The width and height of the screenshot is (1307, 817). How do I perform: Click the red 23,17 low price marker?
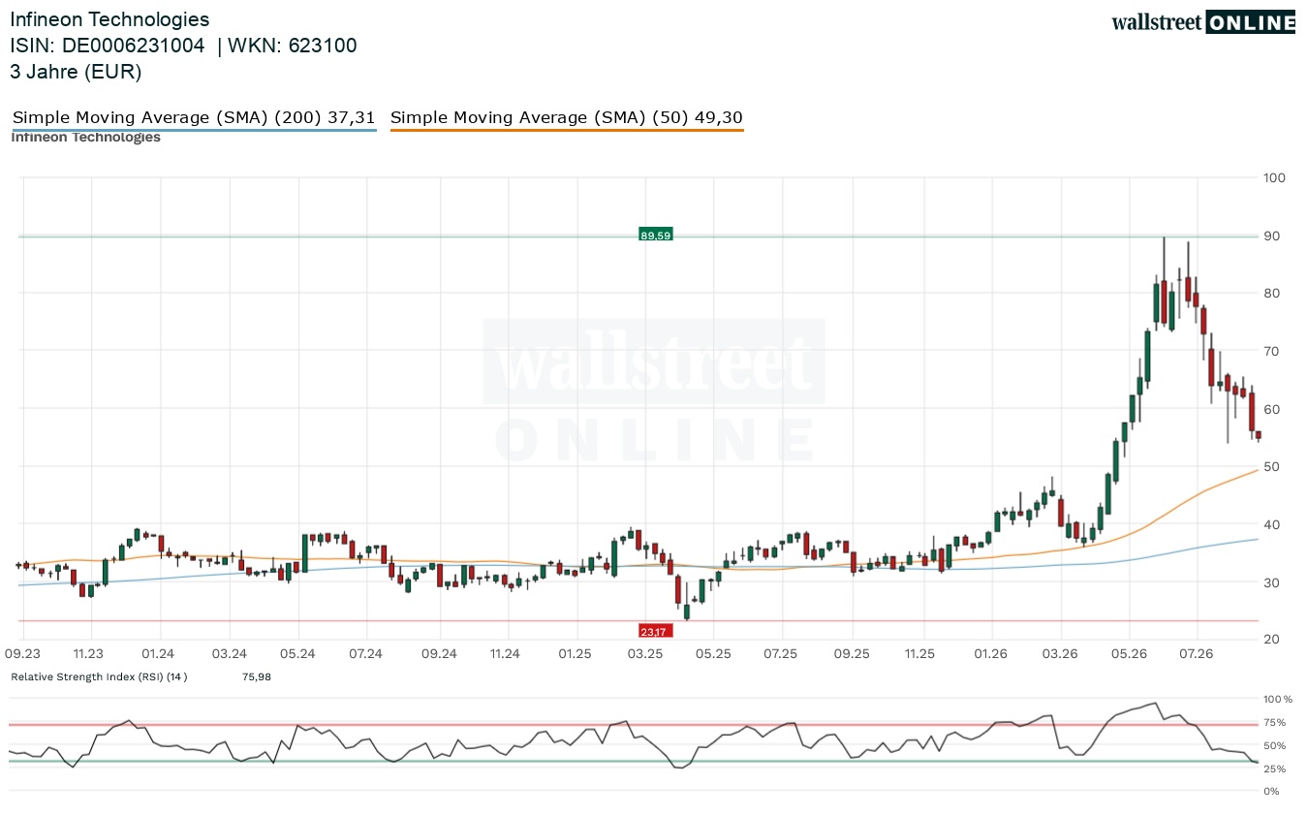coord(654,631)
